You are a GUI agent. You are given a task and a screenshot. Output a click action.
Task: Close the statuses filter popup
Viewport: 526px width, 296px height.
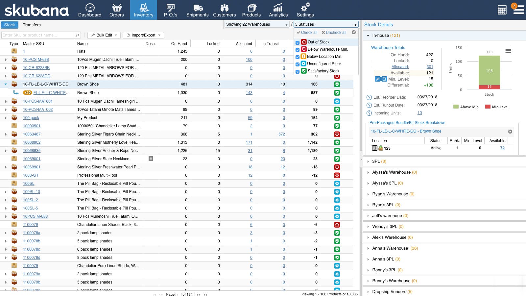[x=354, y=32]
